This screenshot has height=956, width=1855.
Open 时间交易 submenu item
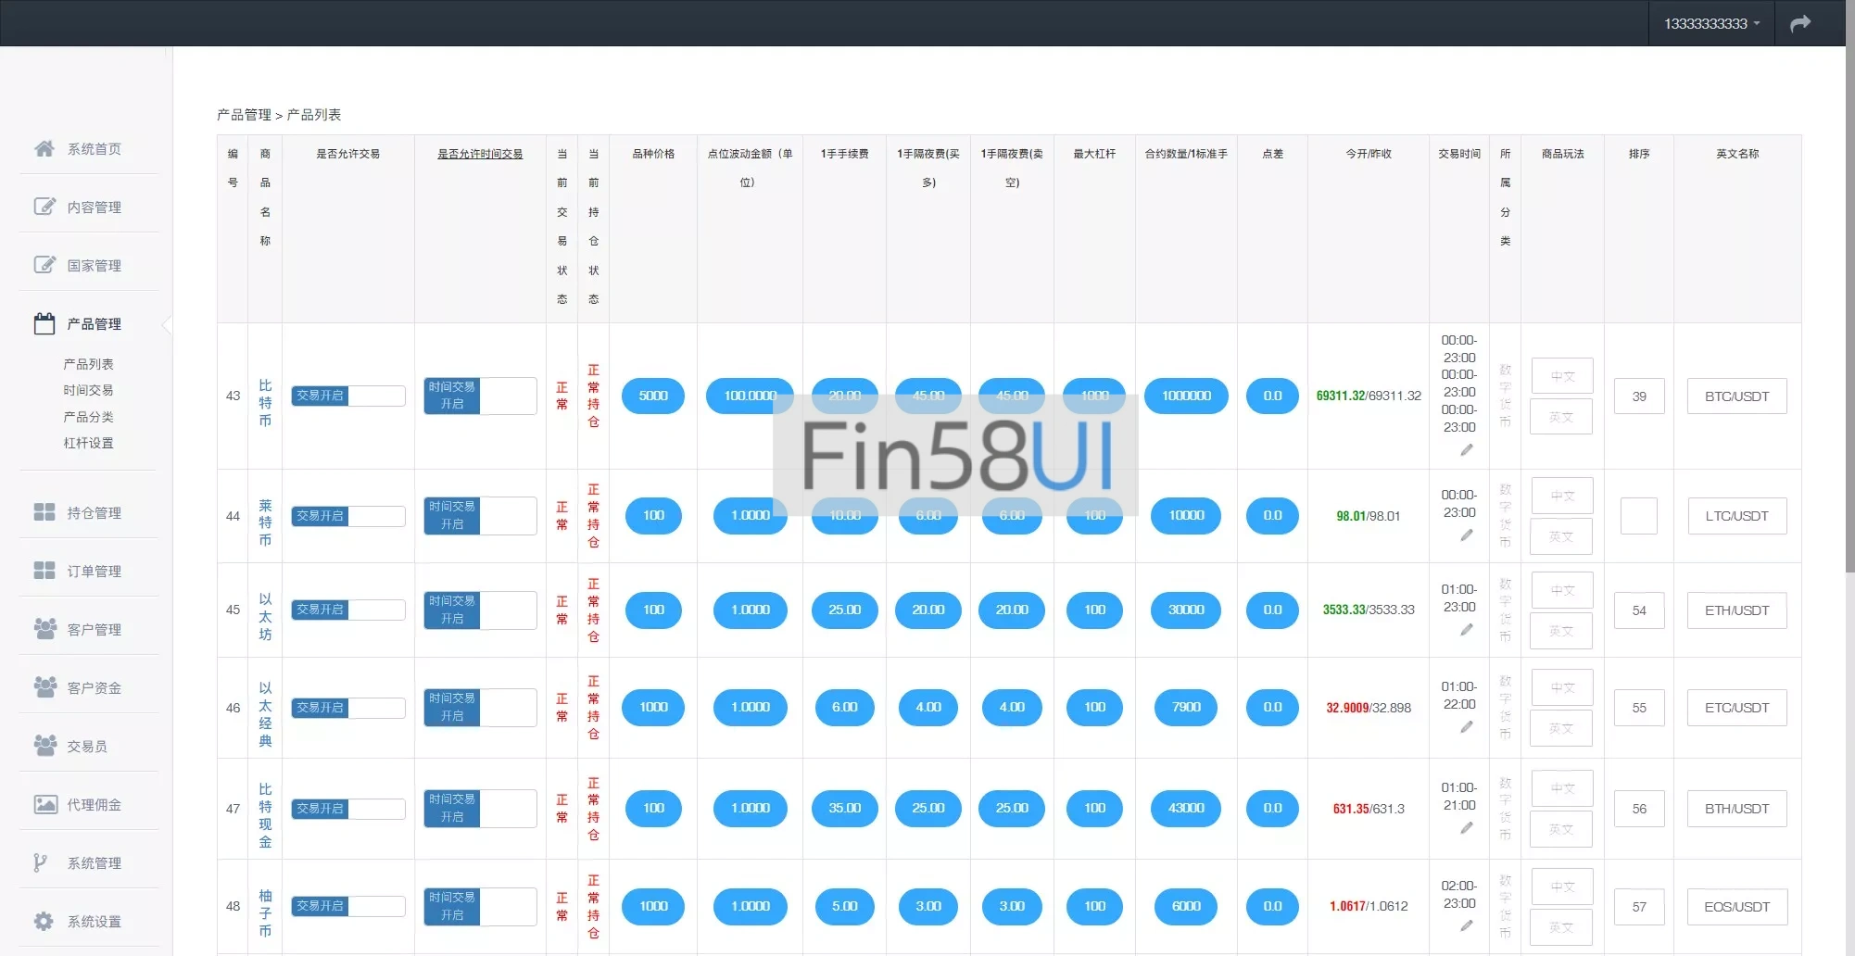[88, 390]
